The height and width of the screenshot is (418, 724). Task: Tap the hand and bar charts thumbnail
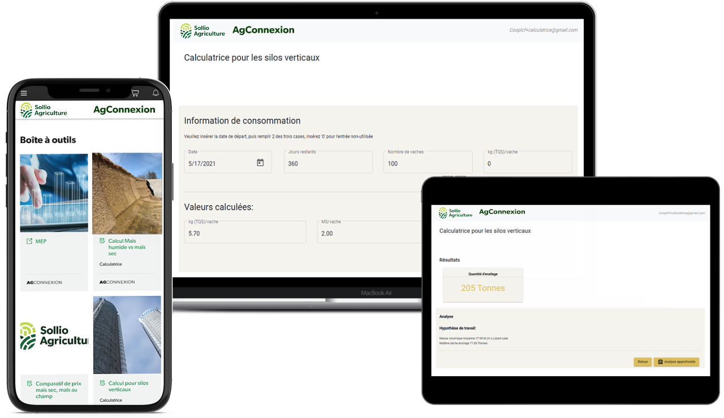coord(54,193)
